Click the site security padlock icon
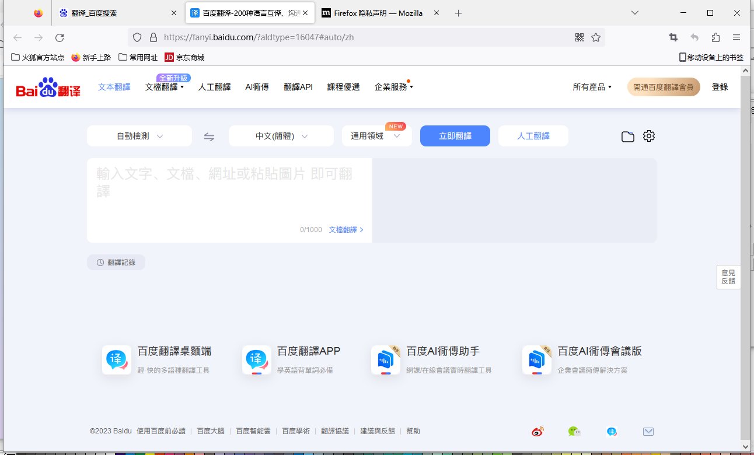Image resolution: width=754 pixels, height=455 pixels. pyautogui.click(x=153, y=37)
